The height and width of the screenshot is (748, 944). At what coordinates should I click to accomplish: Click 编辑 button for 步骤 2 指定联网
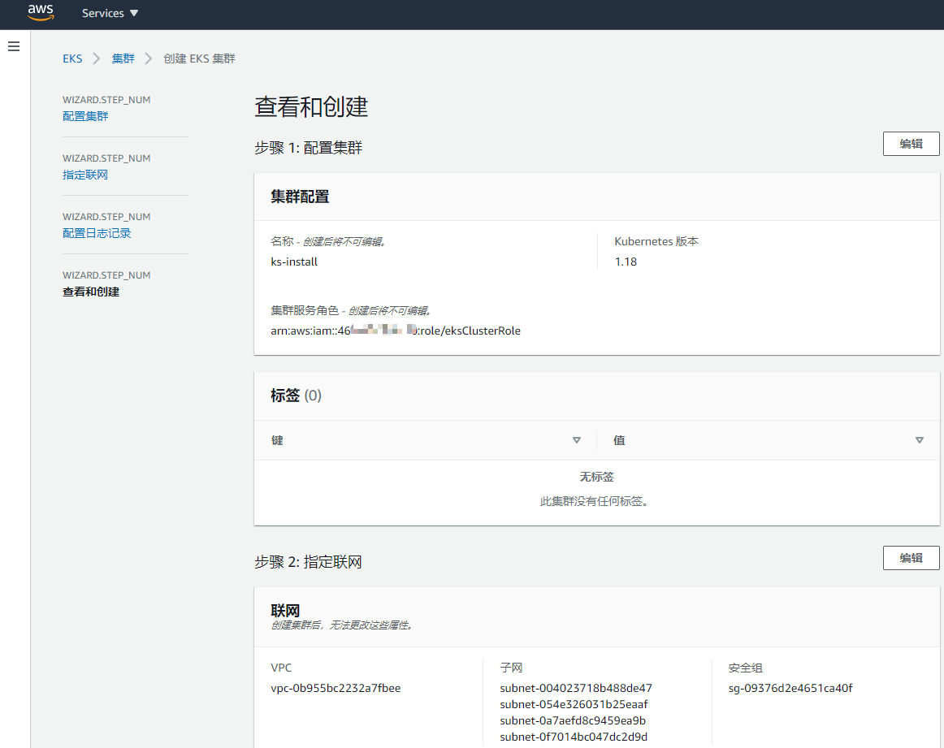point(911,558)
